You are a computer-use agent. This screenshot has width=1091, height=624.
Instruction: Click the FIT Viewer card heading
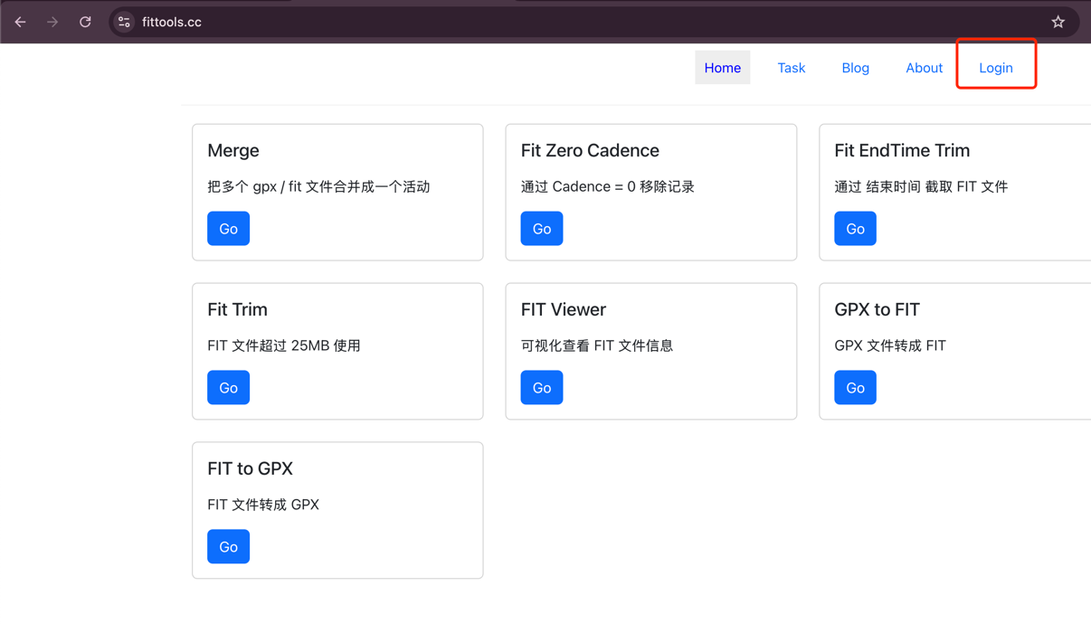click(x=563, y=310)
